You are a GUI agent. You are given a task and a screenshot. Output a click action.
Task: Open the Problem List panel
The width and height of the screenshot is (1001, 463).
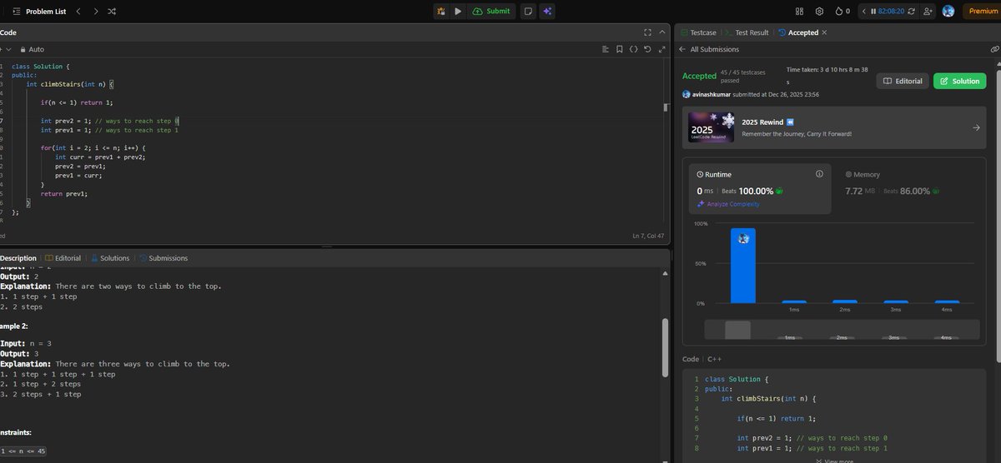pos(39,11)
